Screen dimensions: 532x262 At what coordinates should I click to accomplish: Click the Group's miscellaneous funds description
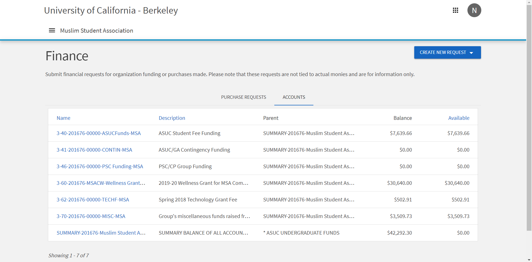(204, 216)
